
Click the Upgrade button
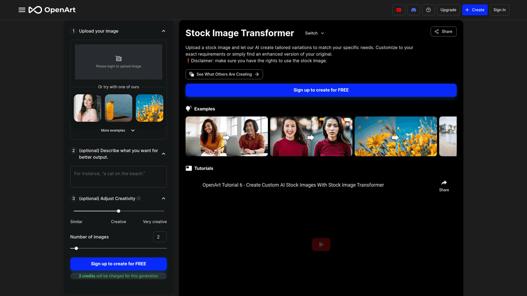(x=448, y=10)
